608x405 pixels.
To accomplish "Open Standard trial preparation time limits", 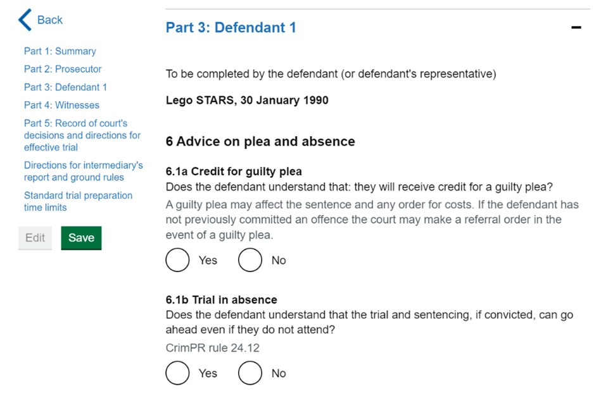I will (78, 201).
